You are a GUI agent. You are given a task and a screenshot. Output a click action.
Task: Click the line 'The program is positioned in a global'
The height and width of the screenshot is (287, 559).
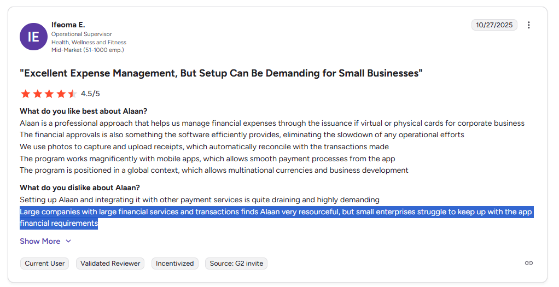(x=214, y=171)
